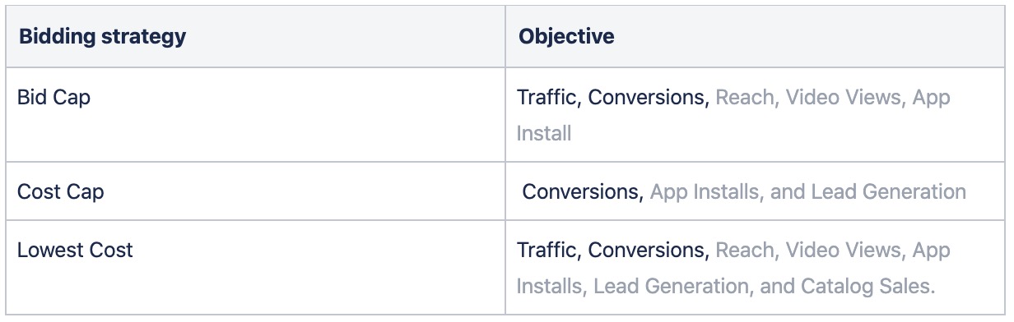Click "Conversions" in the Bid Cap row
Image resolution: width=1014 pixels, height=322 pixels.
[649, 98]
